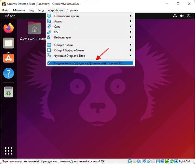Click the audio indicator in status bar
This screenshot has width=195, height=164.
click(139, 161)
